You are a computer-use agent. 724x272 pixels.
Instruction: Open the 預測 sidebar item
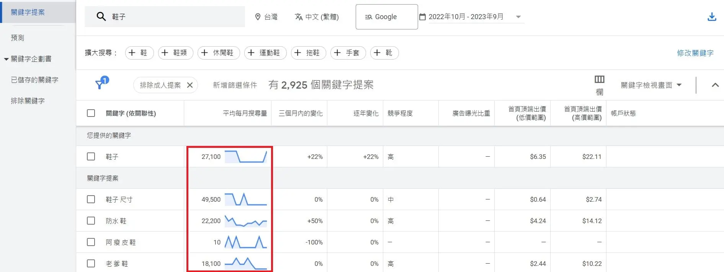click(18, 38)
